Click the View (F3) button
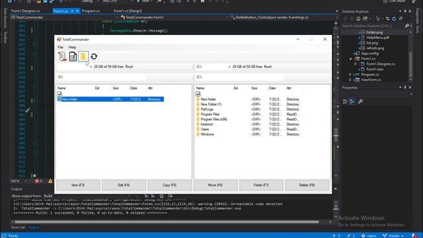This screenshot has height=238, width=423. (78, 185)
